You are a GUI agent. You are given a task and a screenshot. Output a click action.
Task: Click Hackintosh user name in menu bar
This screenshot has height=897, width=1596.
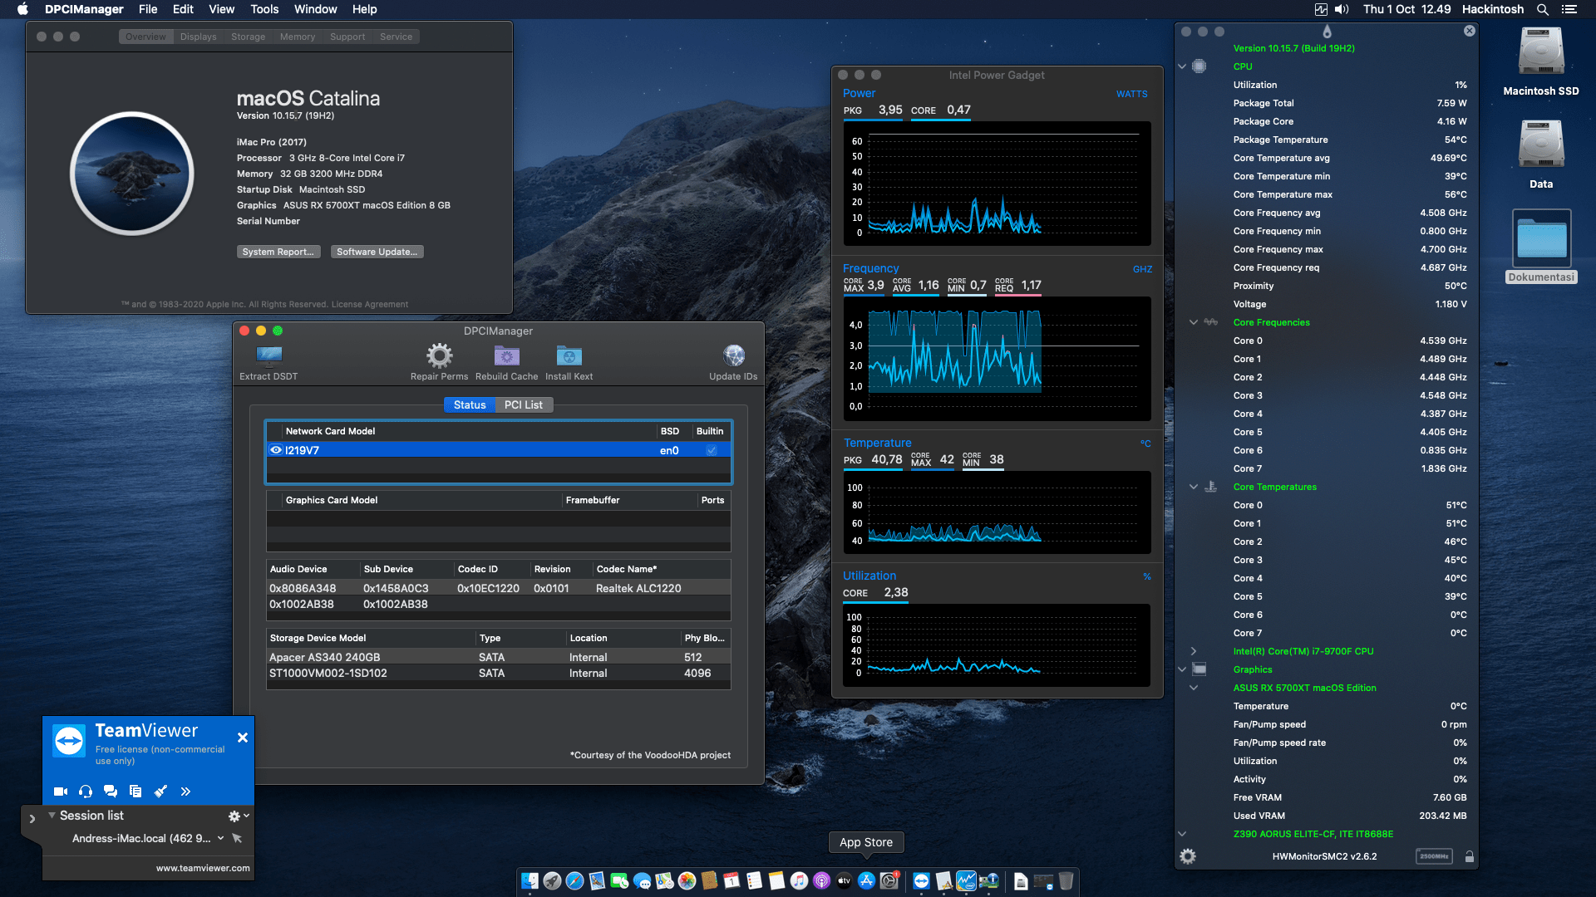(x=1493, y=9)
